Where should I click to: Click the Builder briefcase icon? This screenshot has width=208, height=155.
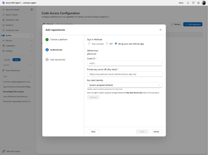click(x=4, y=35)
